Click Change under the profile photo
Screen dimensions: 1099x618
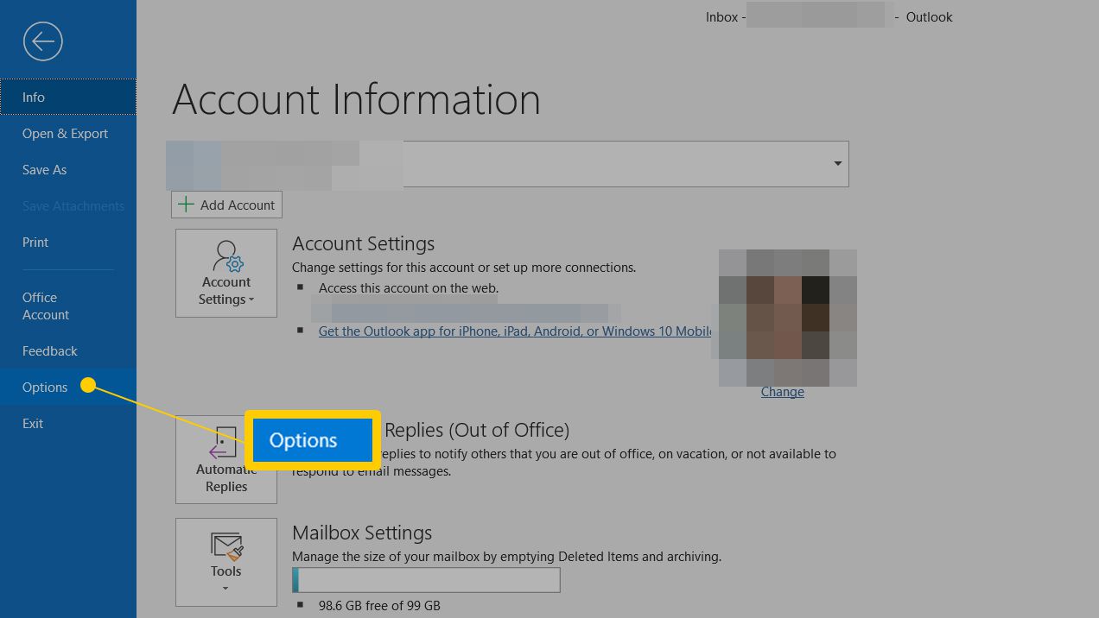point(783,392)
